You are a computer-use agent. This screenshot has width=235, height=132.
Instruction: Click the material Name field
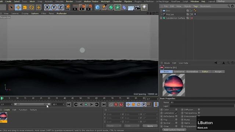[x=202, y=102]
